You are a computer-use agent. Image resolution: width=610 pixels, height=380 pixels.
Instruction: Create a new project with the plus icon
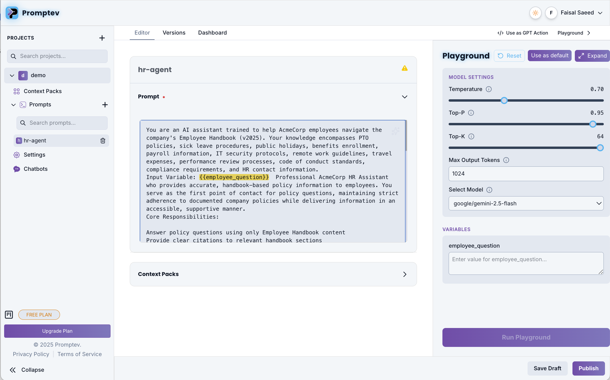(x=102, y=38)
